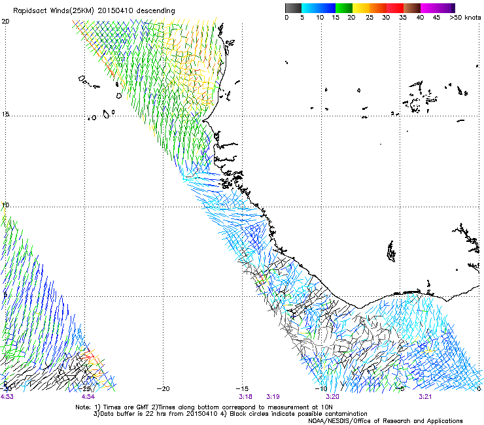
Task: Click the '-15' longitude label on bottom axis
Action: point(242,389)
